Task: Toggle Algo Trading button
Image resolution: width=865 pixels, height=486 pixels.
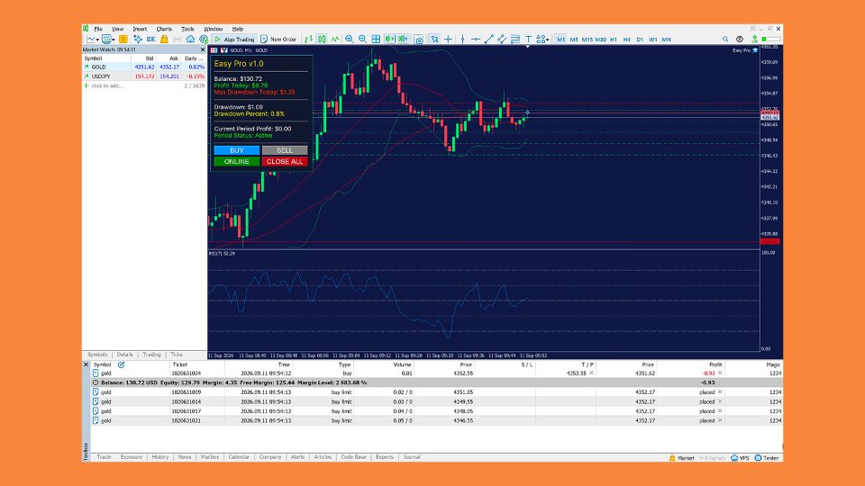Action: tap(234, 39)
